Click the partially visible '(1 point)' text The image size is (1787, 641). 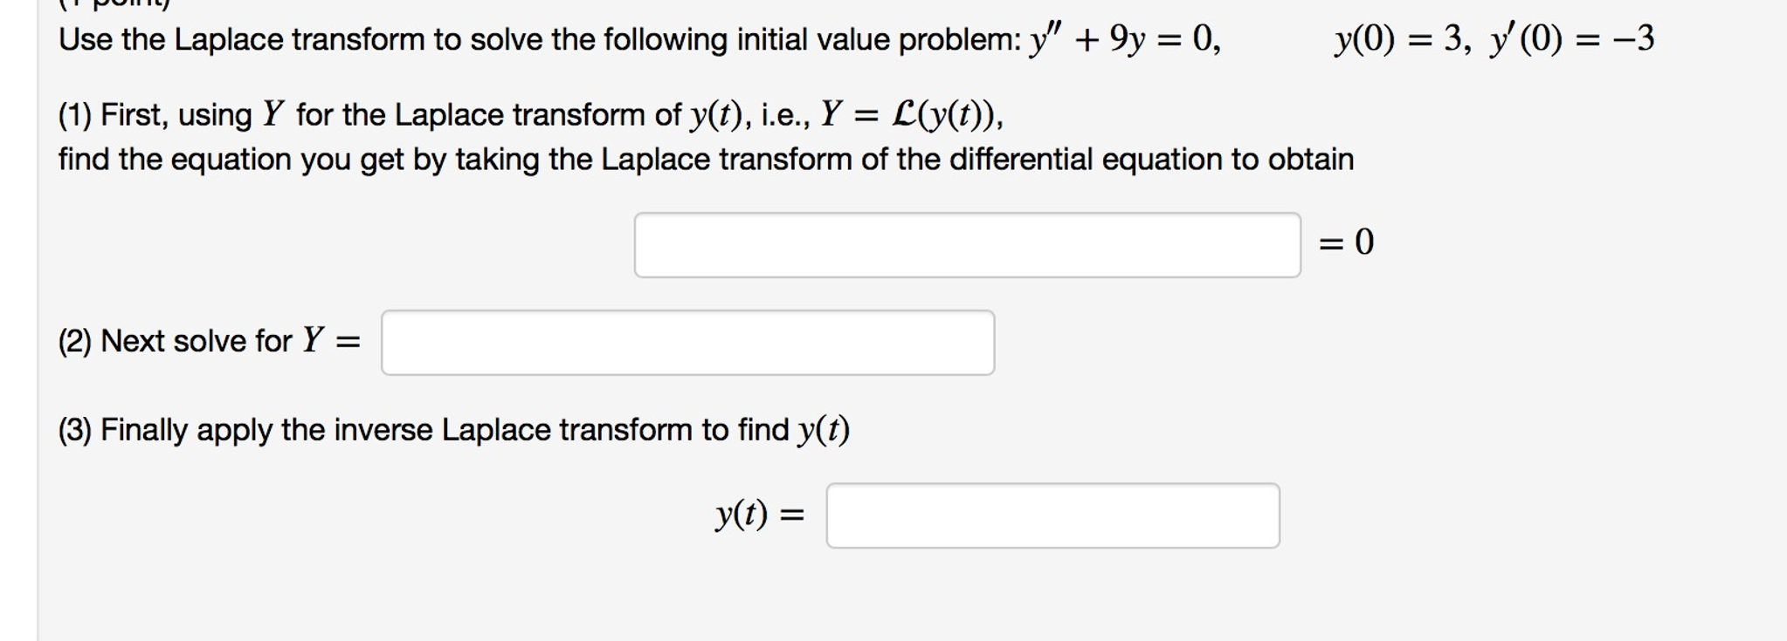tap(114, 4)
